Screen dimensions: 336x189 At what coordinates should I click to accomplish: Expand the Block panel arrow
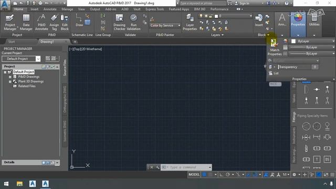268,35
